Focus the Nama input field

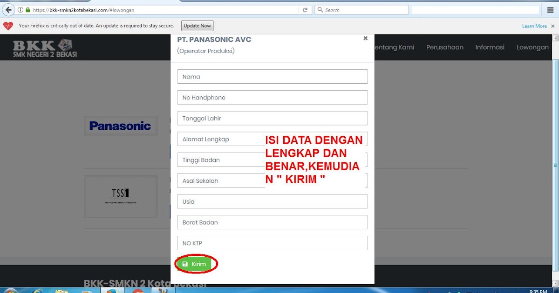pyautogui.click(x=273, y=77)
